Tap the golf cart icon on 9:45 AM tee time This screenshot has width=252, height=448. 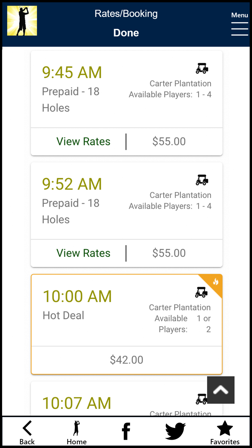[x=202, y=68]
